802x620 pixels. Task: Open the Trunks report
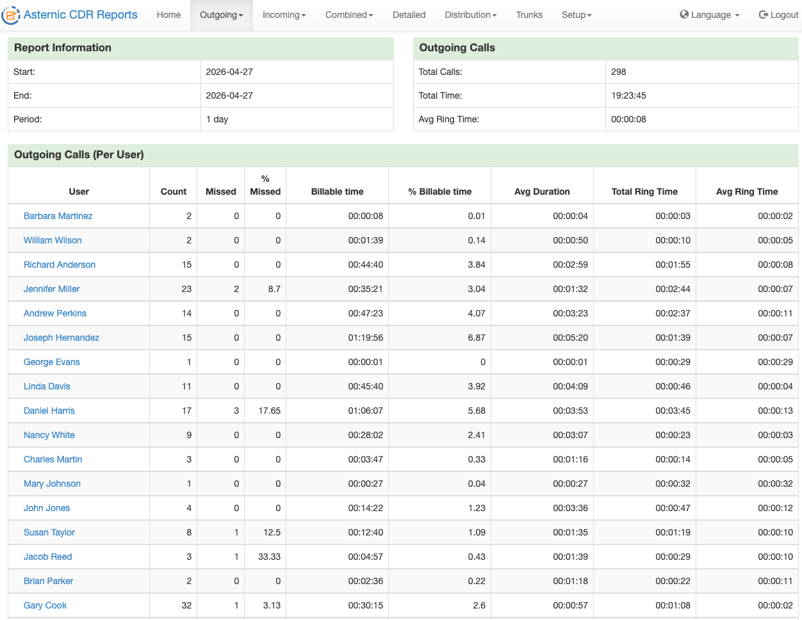coord(529,15)
